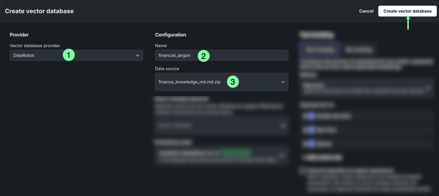This screenshot has height=196, width=439.
Task: Click the green arrow under Create button
Action: coord(408,23)
